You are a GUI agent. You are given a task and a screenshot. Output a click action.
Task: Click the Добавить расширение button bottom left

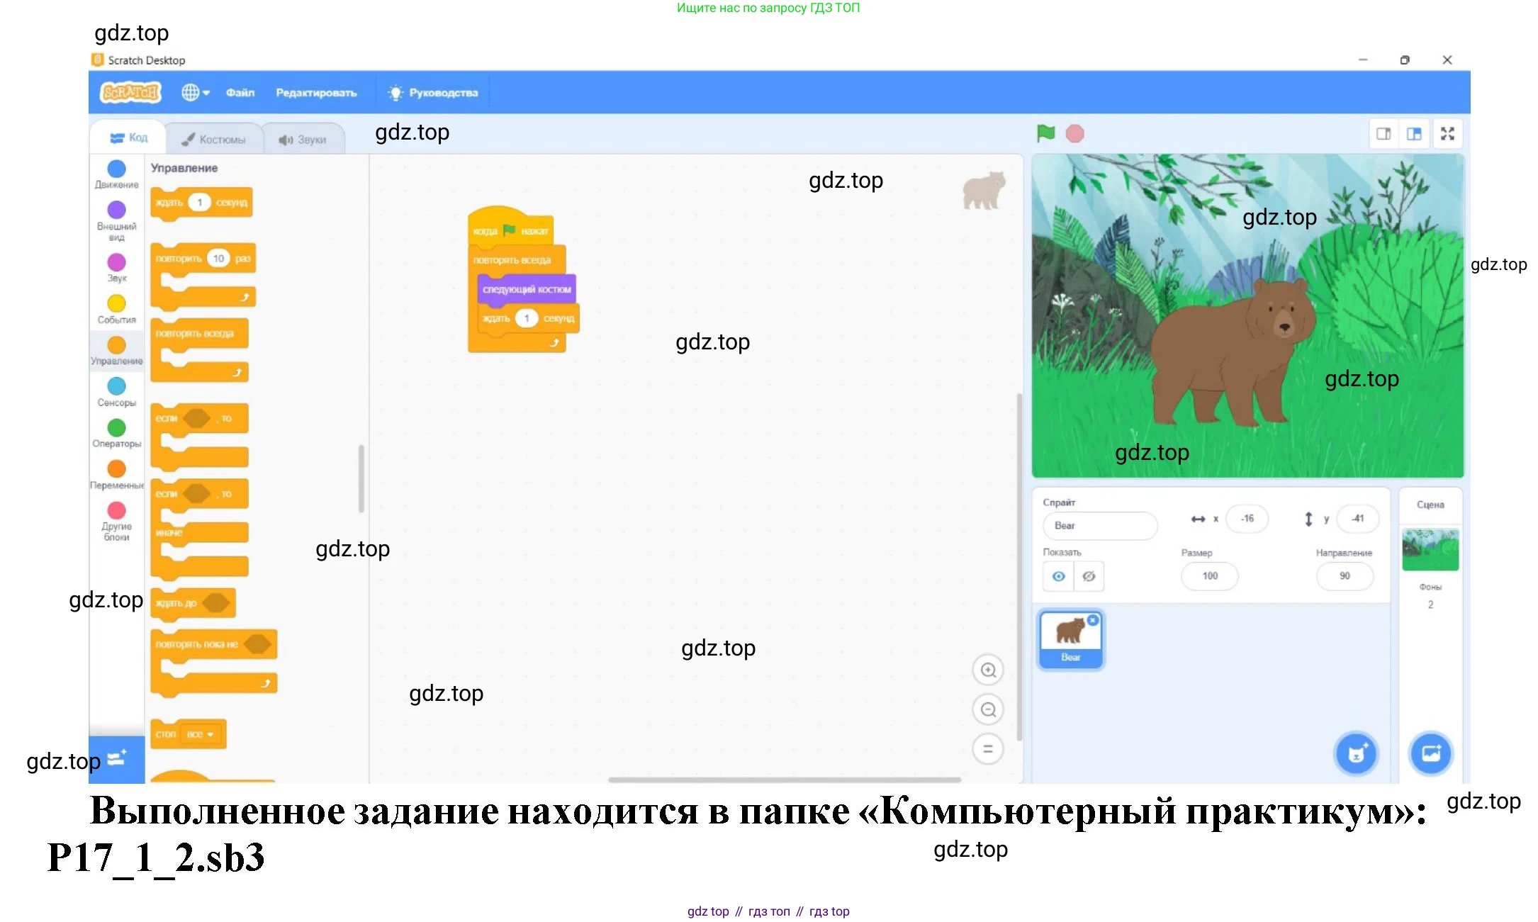click(x=116, y=759)
